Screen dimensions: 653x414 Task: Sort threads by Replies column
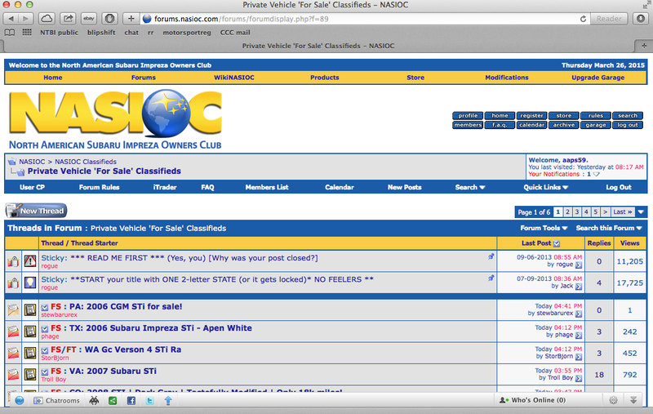point(599,243)
